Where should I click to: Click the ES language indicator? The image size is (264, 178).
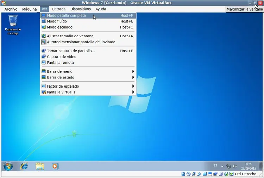[x=215, y=166]
